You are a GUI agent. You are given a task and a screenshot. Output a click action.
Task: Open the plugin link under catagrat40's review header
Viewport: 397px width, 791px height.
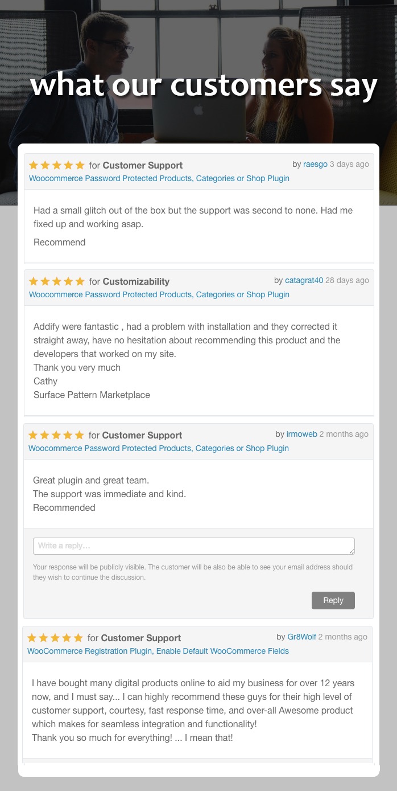click(159, 294)
